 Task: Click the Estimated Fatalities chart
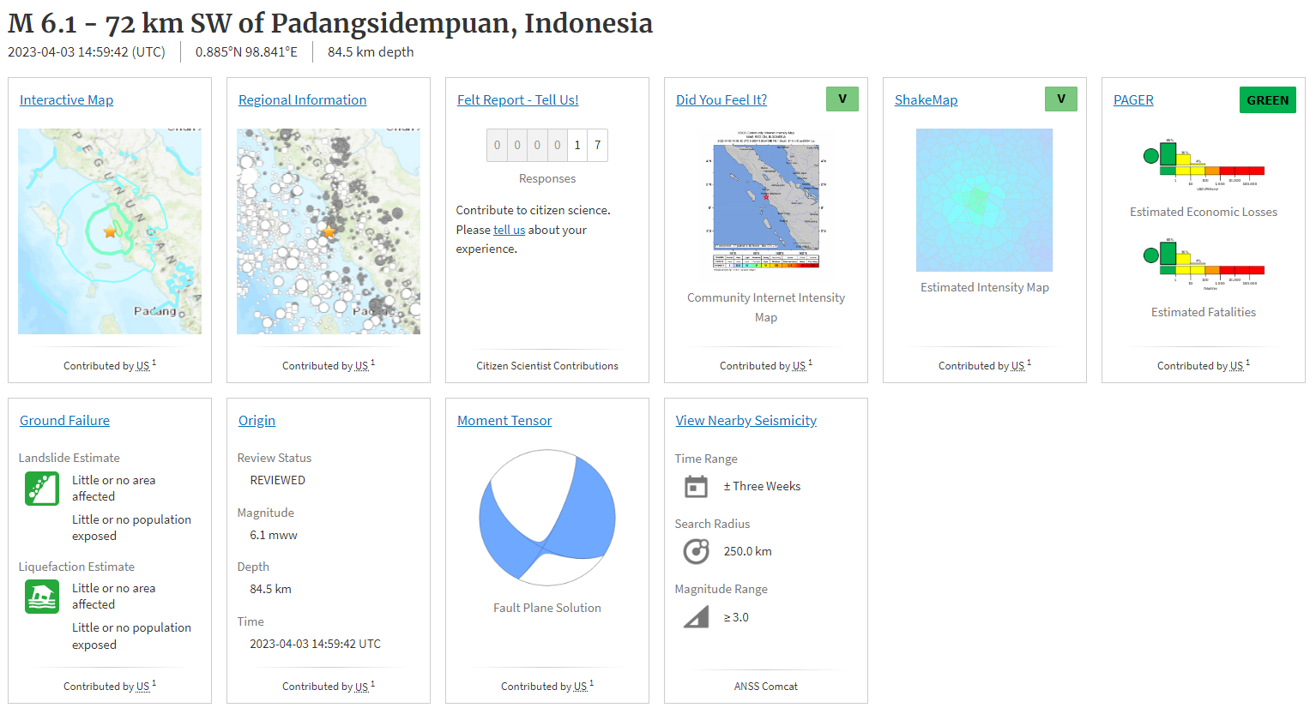[x=1204, y=265]
